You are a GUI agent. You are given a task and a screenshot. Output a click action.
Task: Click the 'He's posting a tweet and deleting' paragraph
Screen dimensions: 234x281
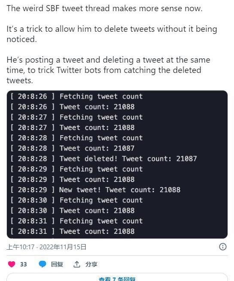[x=108, y=70]
